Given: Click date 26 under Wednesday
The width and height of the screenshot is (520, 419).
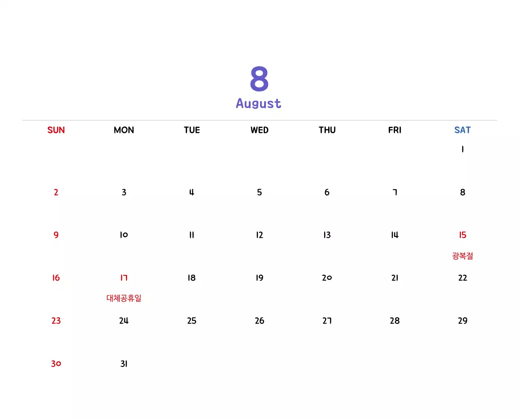Looking at the screenshot, I should click(x=259, y=321).
